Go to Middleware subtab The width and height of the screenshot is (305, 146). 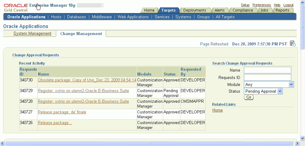(102, 17)
